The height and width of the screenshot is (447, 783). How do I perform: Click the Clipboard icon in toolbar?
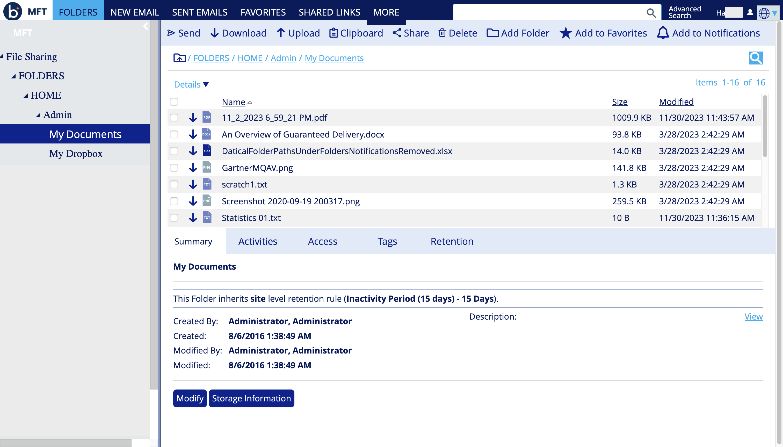pos(333,33)
